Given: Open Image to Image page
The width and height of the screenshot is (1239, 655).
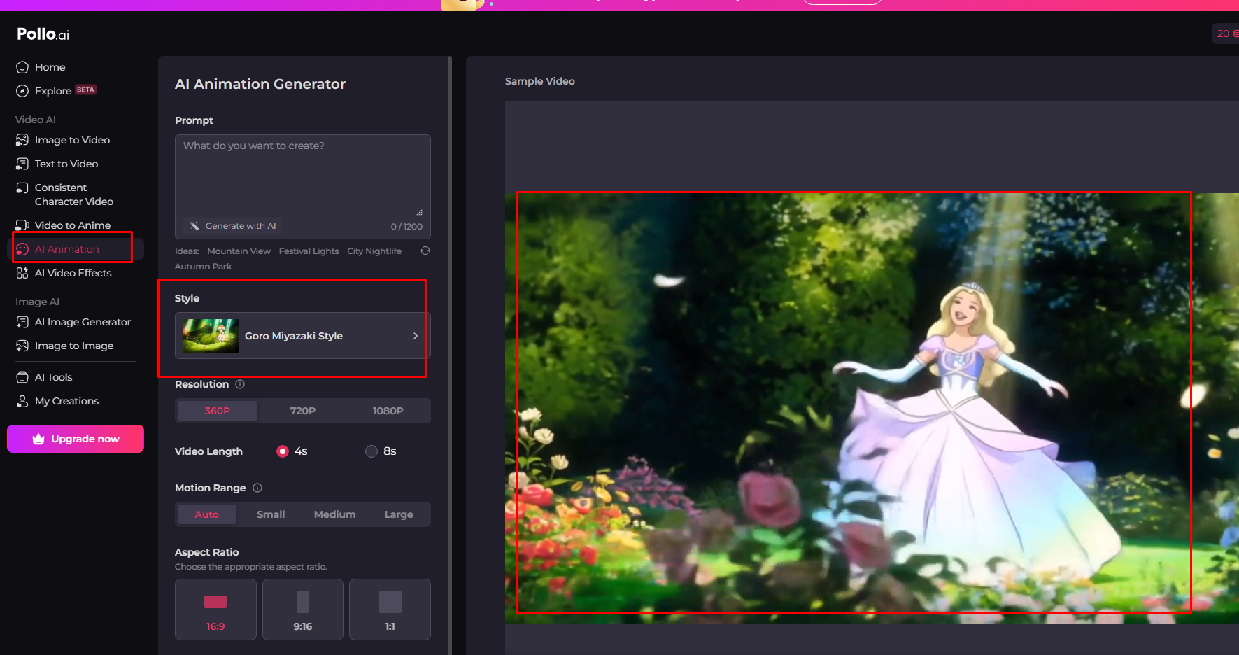Looking at the screenshot, I should pyautogui.click(x=74, y=346).
